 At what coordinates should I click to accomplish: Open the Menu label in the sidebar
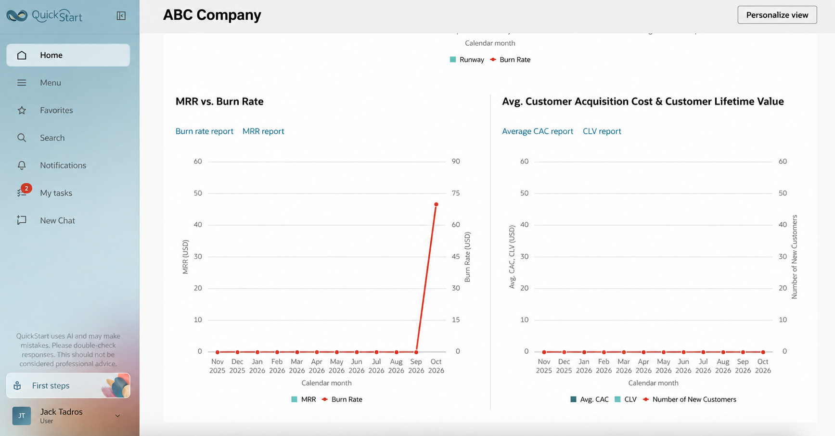pos(51,83)
